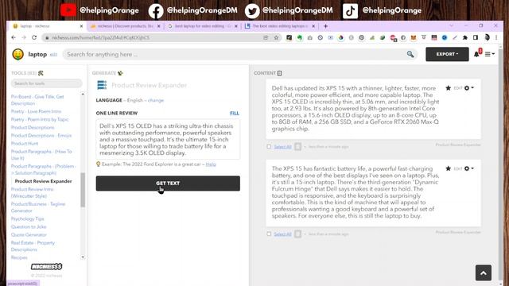Copy the first result using its copy icon
This screenshot has height=286, width=509.
click(x=297, y=146)
